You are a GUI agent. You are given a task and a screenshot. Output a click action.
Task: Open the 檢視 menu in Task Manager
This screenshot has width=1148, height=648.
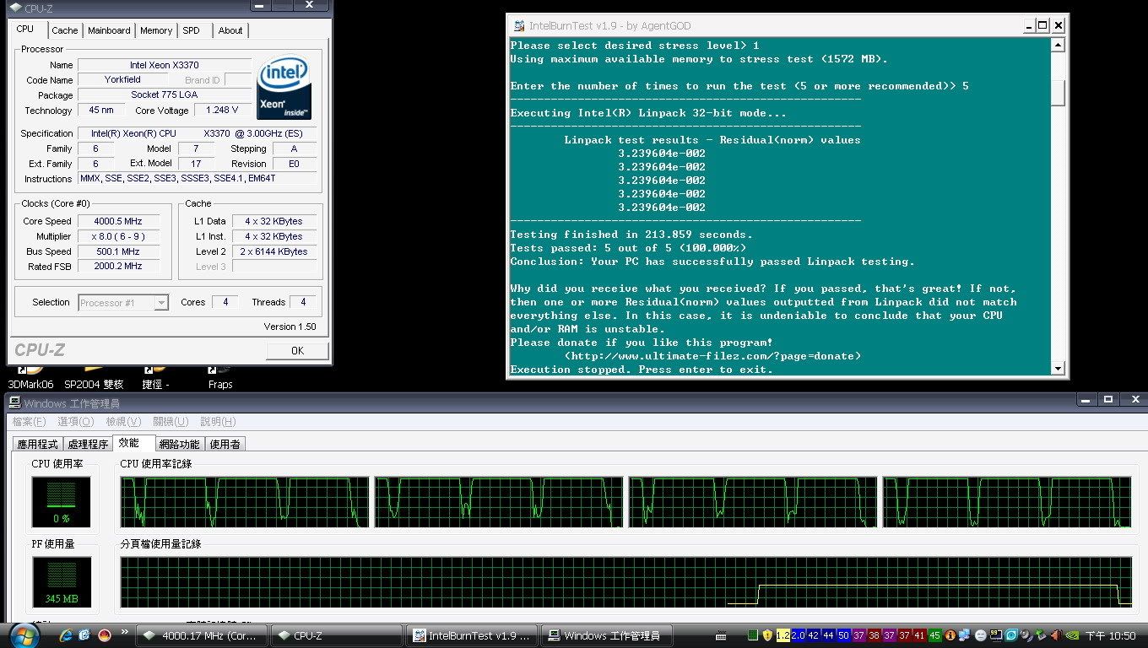[123, 421]
